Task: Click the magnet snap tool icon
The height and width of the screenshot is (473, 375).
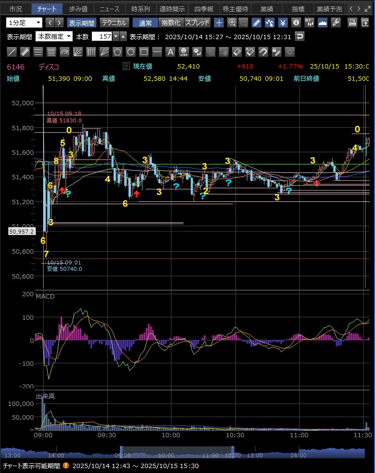Action: 263,51
